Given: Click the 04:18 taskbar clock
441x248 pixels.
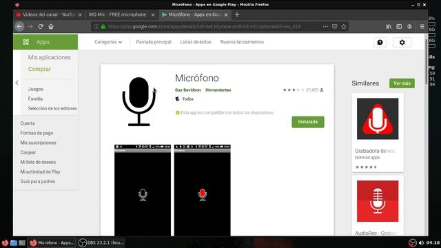Looking at the screenshot, I should (433, 242).
